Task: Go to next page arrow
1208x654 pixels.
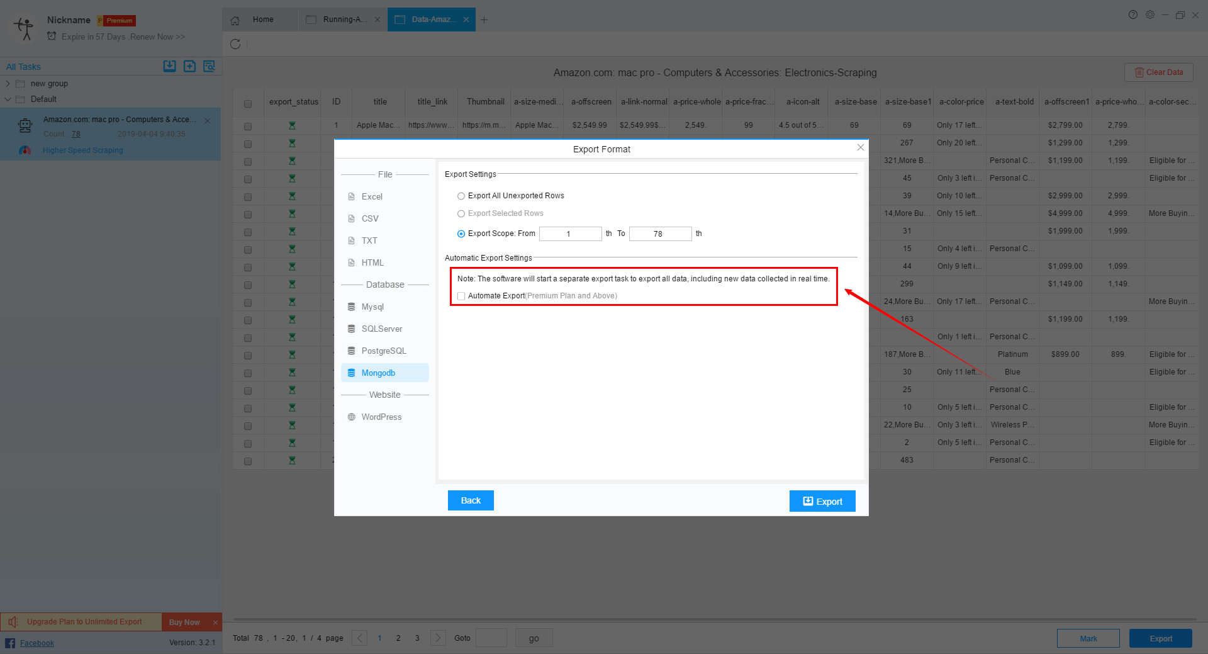Action: (x=438, y=638)
